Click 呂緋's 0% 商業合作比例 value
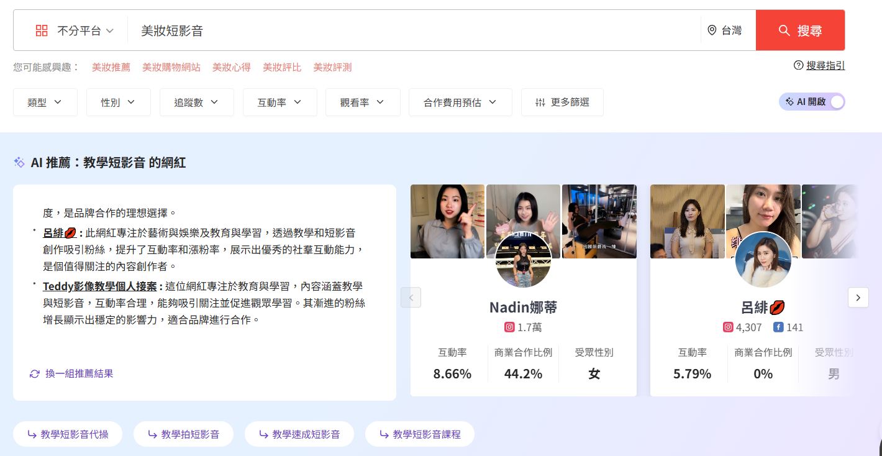The width and height of the screenshot is (882, 456). pos(763,374)
